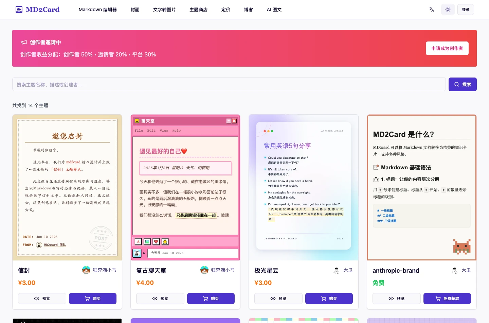Image resolution: width=489 pixels, height=323 pixels.
Task: Click the 创作者收益分配 banner text
Action: [88, 54]
